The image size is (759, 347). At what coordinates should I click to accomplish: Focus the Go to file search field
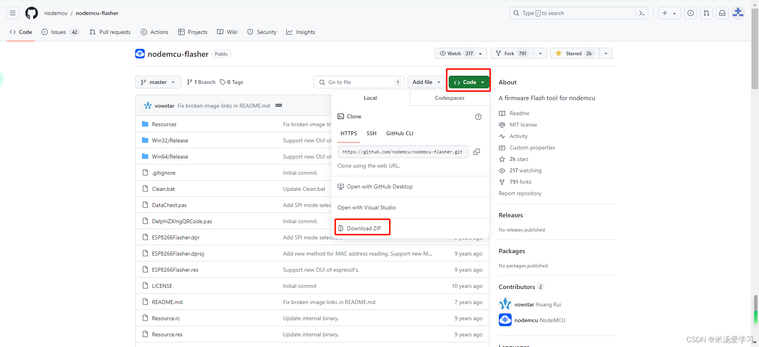pyautogui.click(x=359, y=82)
